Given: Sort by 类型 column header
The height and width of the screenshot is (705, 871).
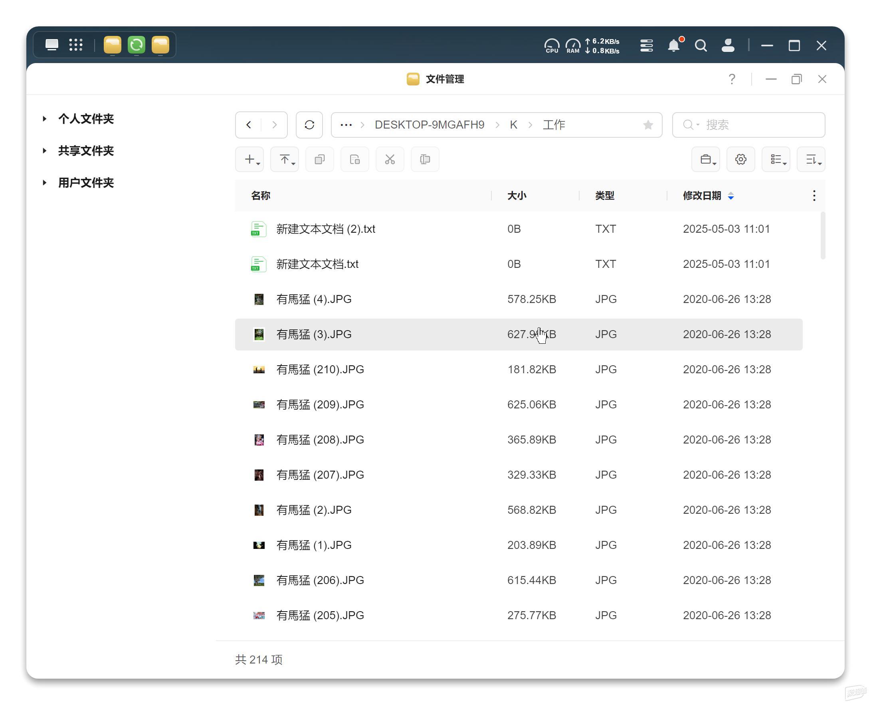Looking at the screenshot, I should 605,196.
